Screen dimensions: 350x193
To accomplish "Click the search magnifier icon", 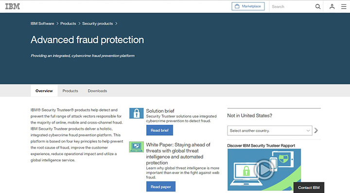I will point(318,6).
